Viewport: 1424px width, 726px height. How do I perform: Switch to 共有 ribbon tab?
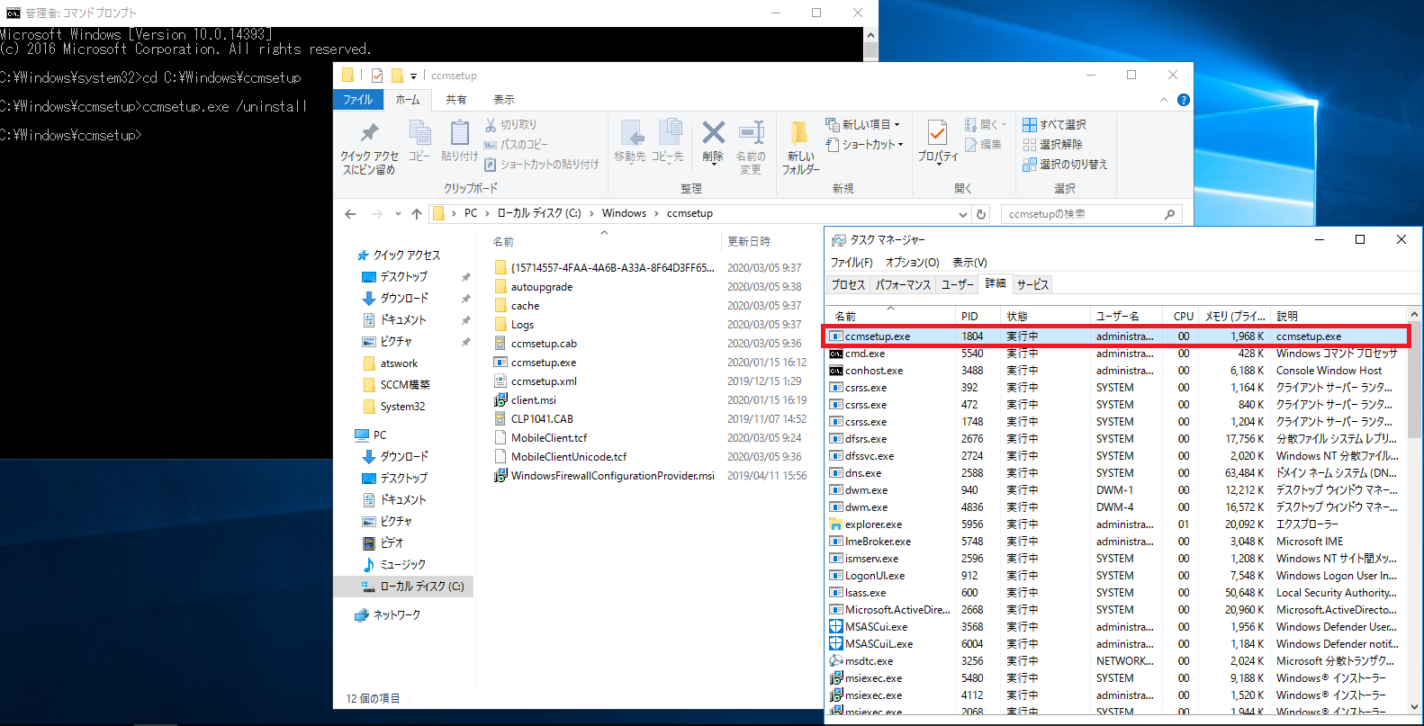click(456, 100)
